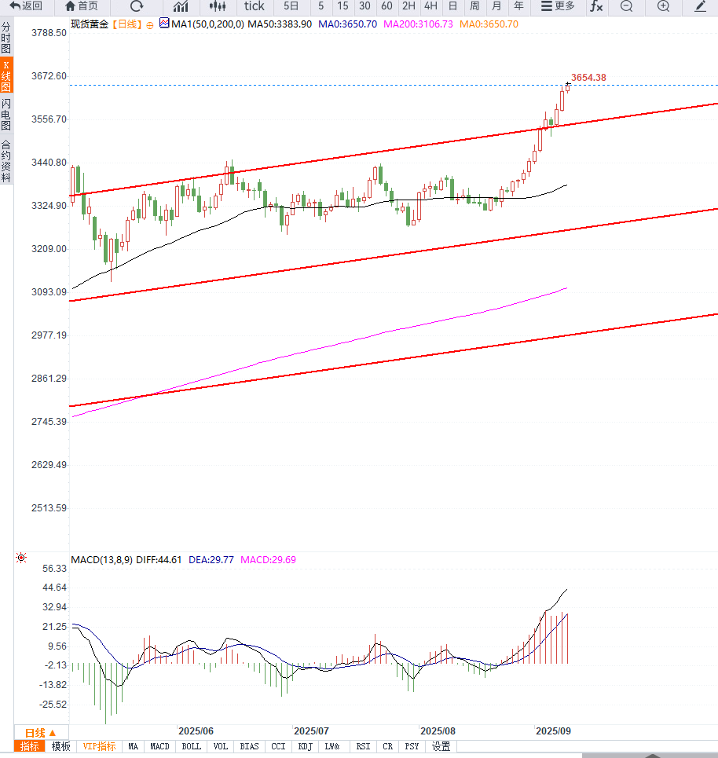Click the red sun icon by MACD panel
The image size is (718, 758).
pyautogui.click(x=21, y=558)
